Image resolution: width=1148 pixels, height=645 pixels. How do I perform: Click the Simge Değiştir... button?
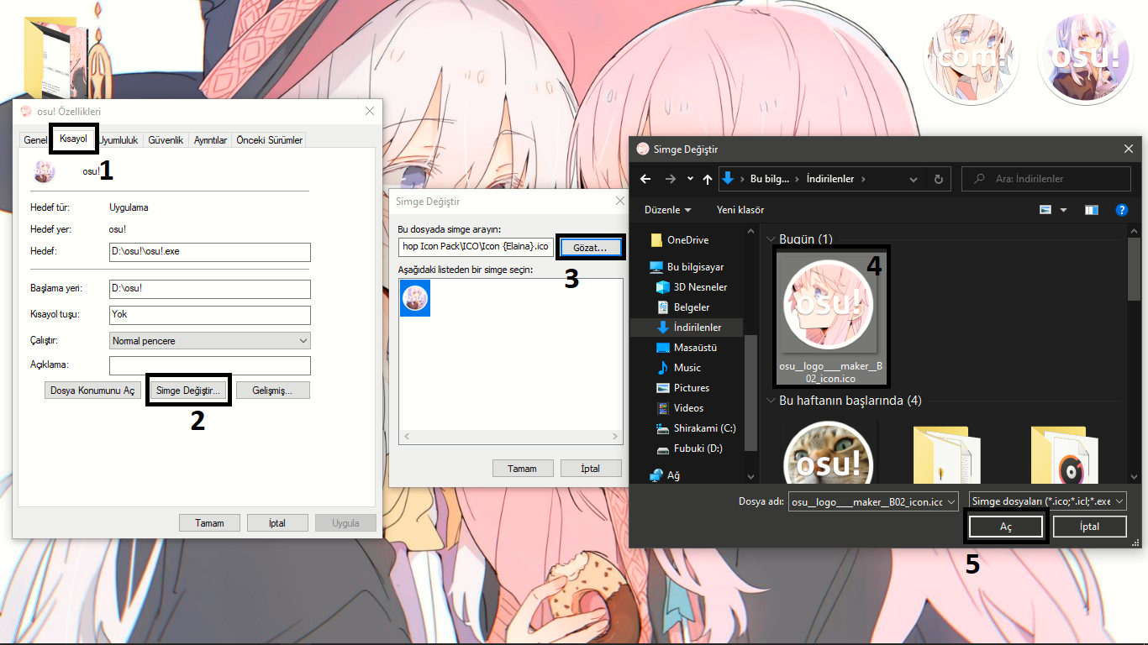(188, 391)
